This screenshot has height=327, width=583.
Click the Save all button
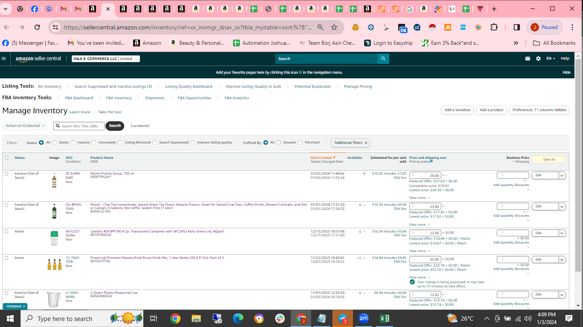549,159
